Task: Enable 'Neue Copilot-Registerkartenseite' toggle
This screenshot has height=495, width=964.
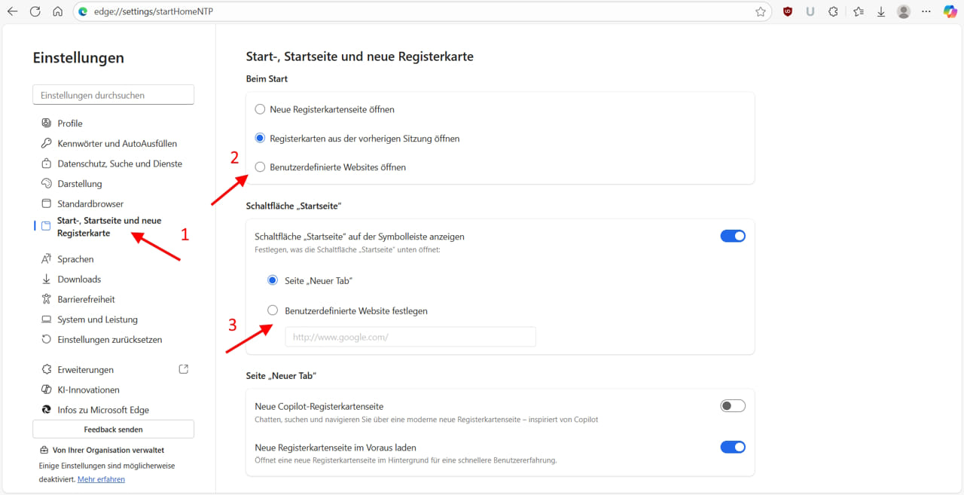Action: [732, 405]
